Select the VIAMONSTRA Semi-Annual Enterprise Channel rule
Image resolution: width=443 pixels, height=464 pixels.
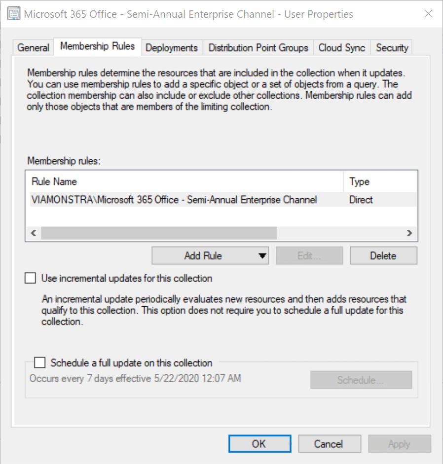pyautogui.click(x=174, y=200)
